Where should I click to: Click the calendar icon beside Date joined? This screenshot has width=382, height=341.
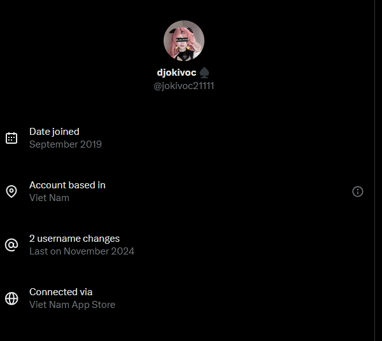coord(11,138)
